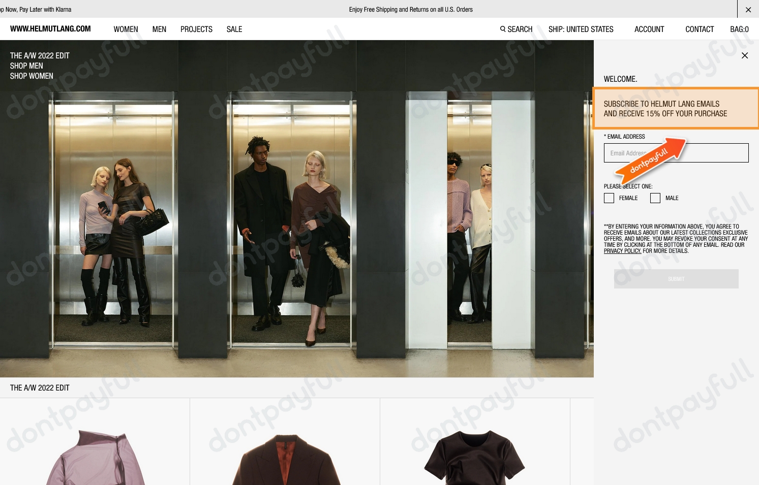Go to WWW.HELMUTLANG.COM home
The height and width of the screenshot is (485, 759).
[x=50, y=29]
